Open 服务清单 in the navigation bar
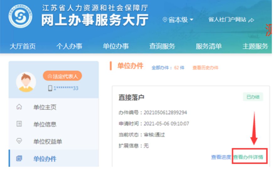The width and height of the screenshot is (273, 178). (x=209, y=46)
